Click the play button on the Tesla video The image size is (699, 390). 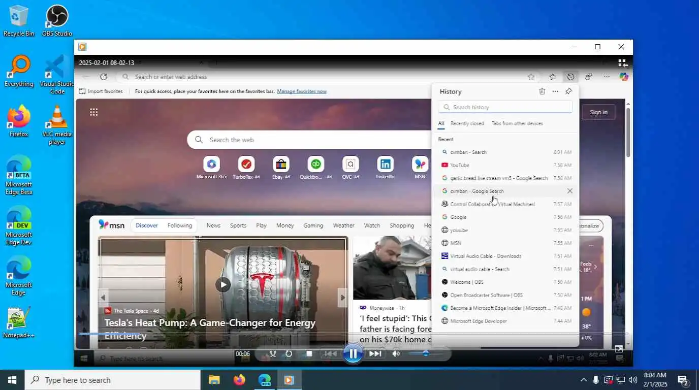pos(223,284)
